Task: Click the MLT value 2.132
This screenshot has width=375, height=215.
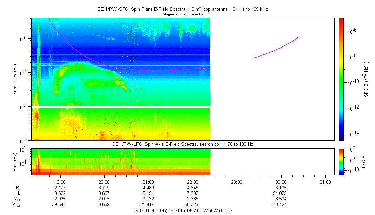Action: (x=149, y=199)
